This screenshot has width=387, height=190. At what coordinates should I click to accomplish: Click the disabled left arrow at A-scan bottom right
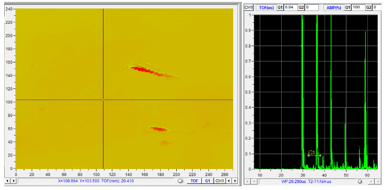pos(372,181)
